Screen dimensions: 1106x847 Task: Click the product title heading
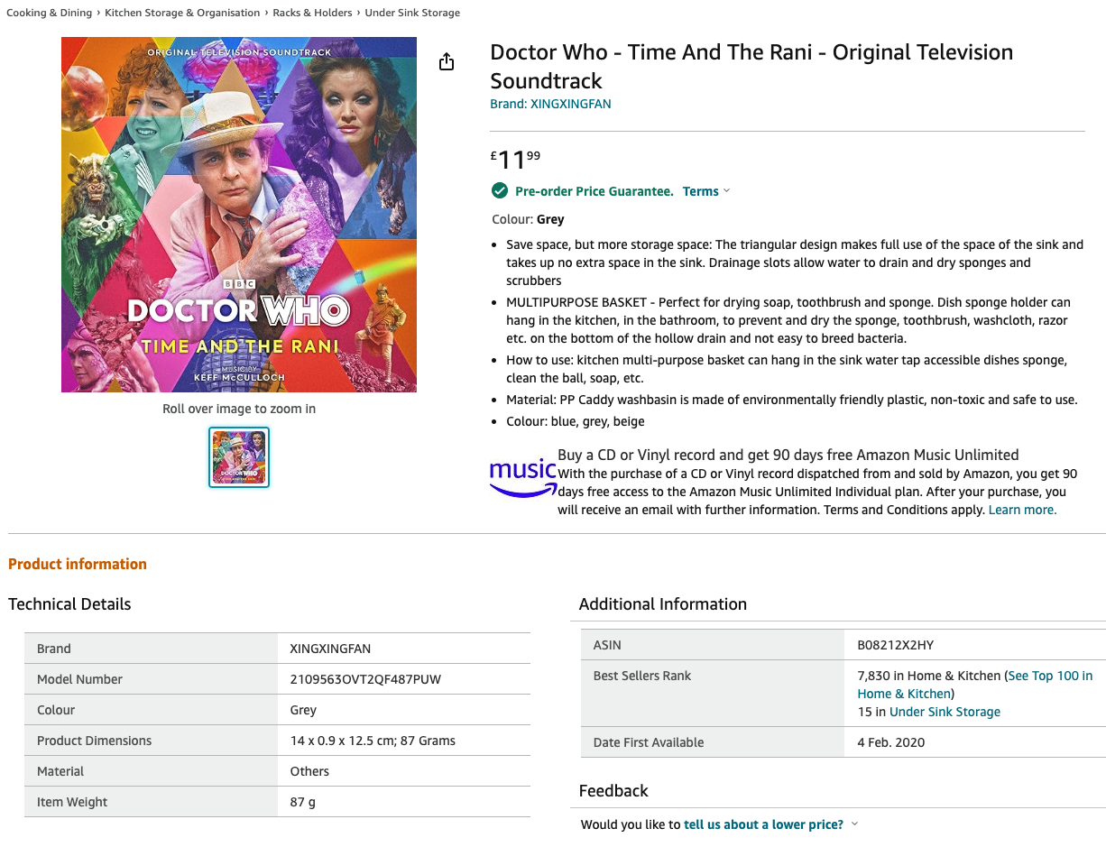click(751, 66)
